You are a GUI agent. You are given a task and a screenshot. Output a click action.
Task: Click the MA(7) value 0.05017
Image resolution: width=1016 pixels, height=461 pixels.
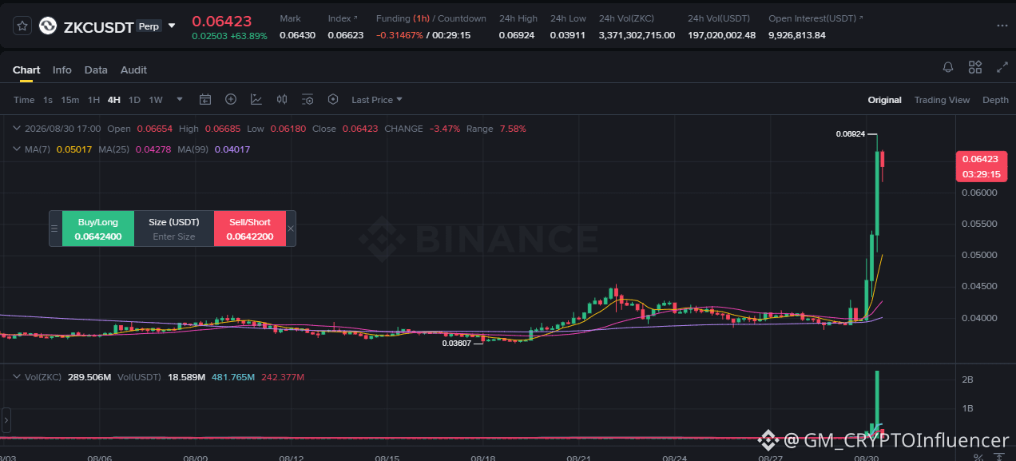click(74, 149)
